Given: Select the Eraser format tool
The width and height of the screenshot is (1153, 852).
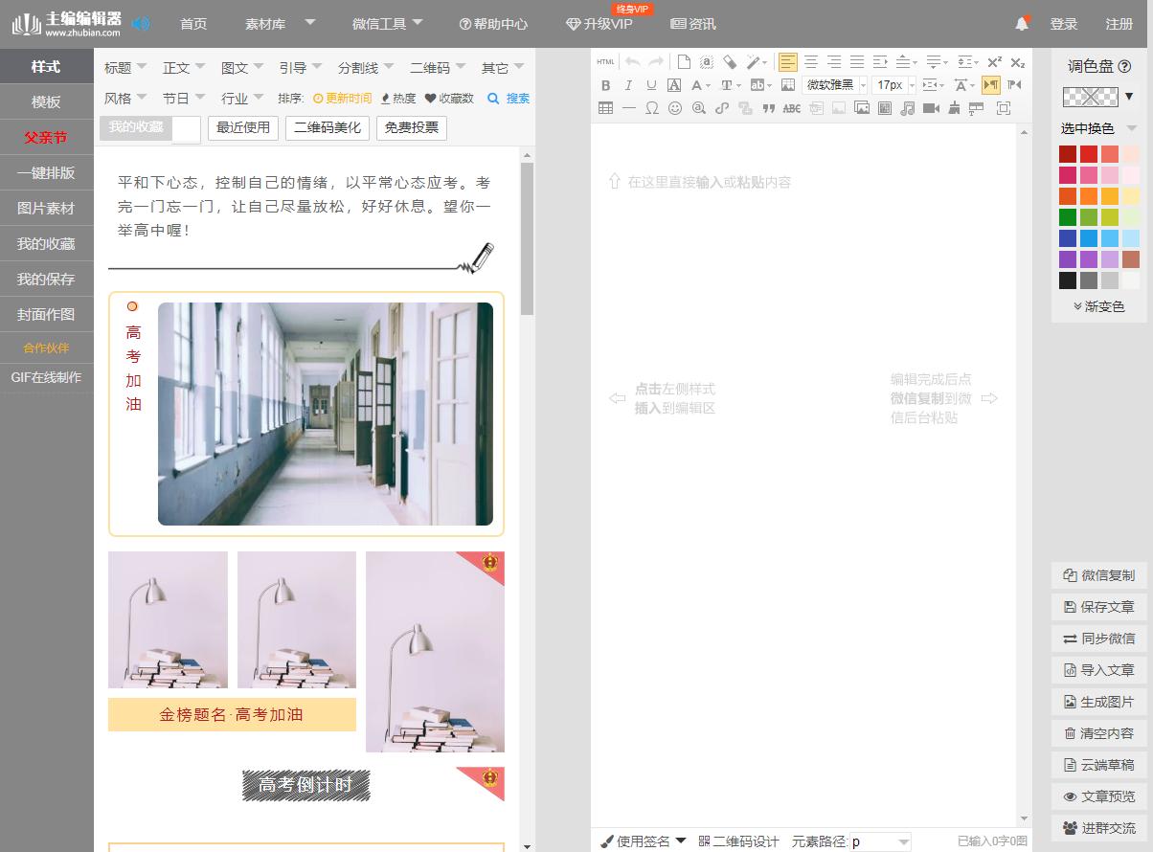Looking at the screenshot, I should (x=731, y=61).
